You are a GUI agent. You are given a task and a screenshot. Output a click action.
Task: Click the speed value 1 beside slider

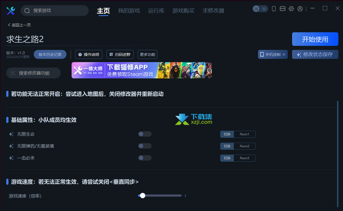185,196
